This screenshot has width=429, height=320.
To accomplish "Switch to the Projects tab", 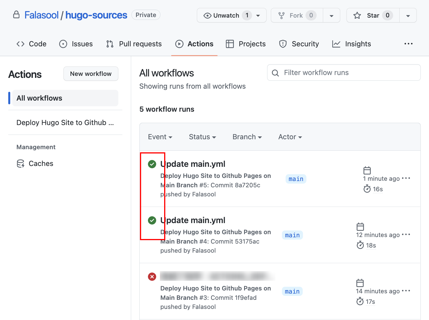I will point(246,44).
